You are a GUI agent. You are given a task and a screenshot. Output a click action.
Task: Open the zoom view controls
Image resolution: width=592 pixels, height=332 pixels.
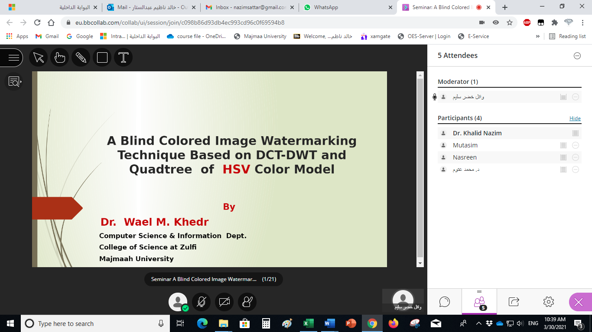click(x=14, y=81)
